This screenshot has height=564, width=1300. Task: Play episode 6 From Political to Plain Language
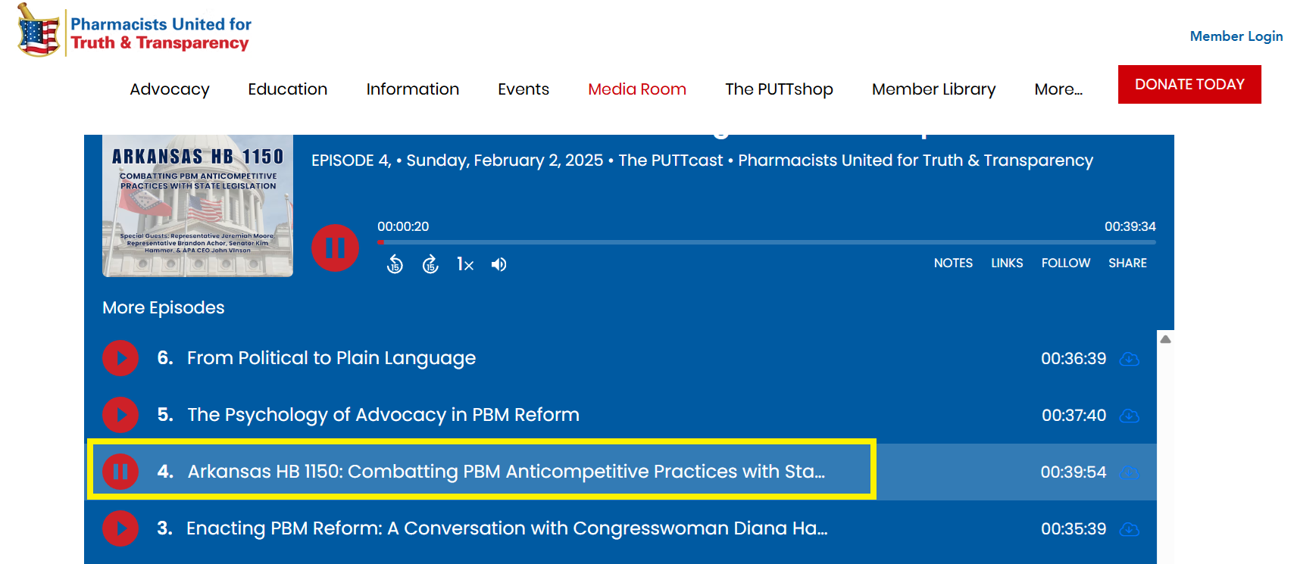tap(120, 358)
